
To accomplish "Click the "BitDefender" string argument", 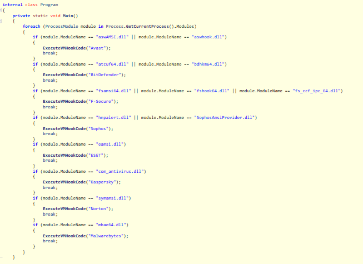I will (x=105, y=74).
